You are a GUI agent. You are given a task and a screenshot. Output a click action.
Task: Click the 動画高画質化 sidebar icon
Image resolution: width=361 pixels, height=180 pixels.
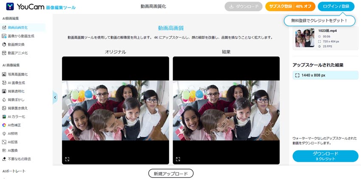click(x=4, y=28)
